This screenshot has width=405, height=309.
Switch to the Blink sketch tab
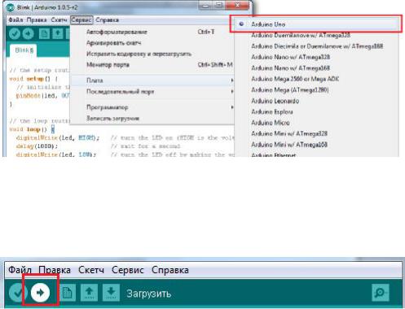(24, 50)
